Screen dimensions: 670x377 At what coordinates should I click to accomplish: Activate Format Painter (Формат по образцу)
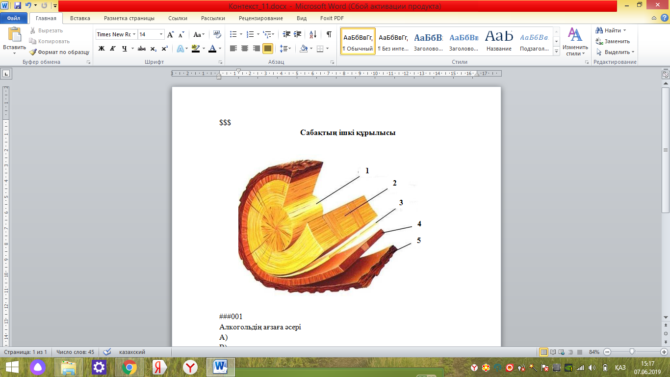click(59, 52)
